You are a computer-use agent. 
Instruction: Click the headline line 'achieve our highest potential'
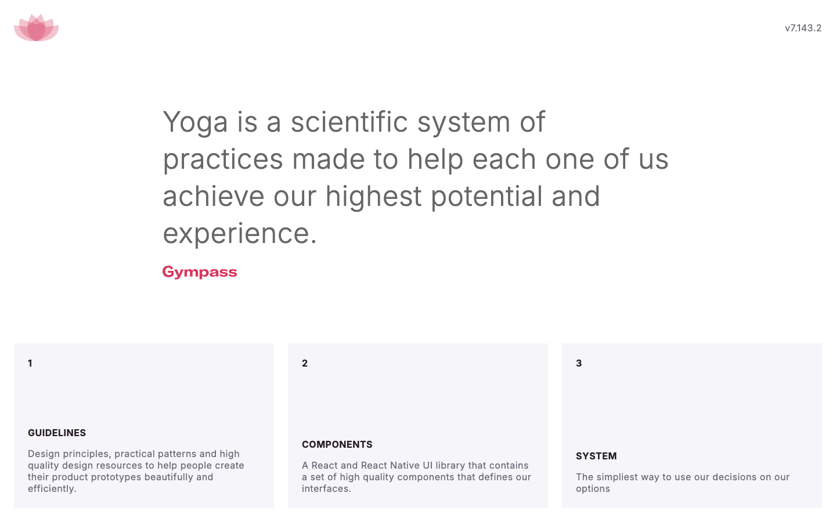click(381, 197)
